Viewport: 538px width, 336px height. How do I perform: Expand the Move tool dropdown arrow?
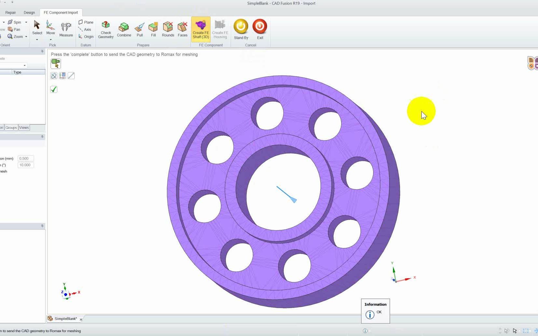(51, 40)
